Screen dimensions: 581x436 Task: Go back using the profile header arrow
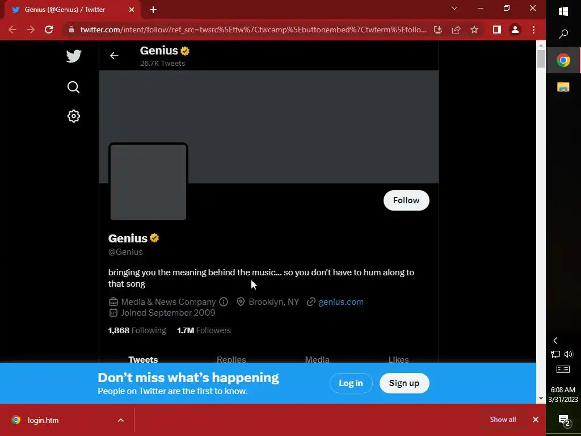[x=114, y=56]
